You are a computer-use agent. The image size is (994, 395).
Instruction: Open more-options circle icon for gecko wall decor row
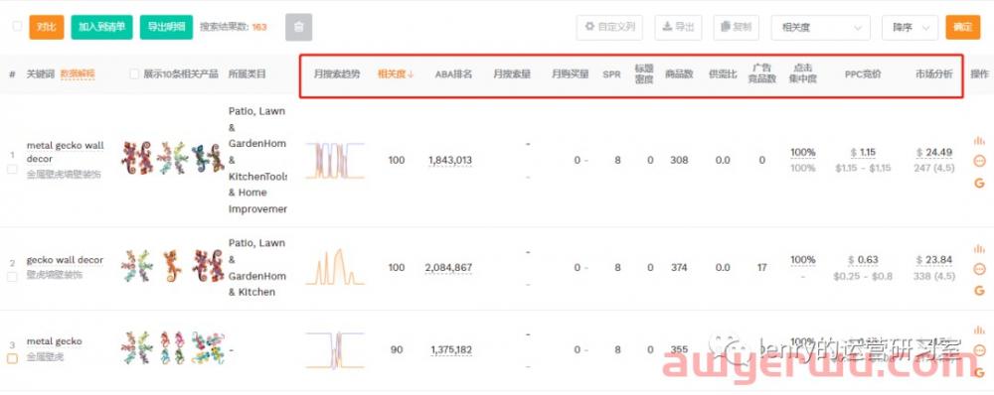(979, 269)
